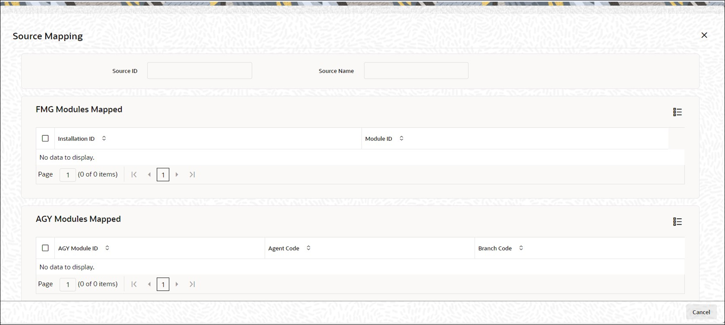725x325 pixels.
Task: Sort by Agent Code column
Action: tap(309, 248)
